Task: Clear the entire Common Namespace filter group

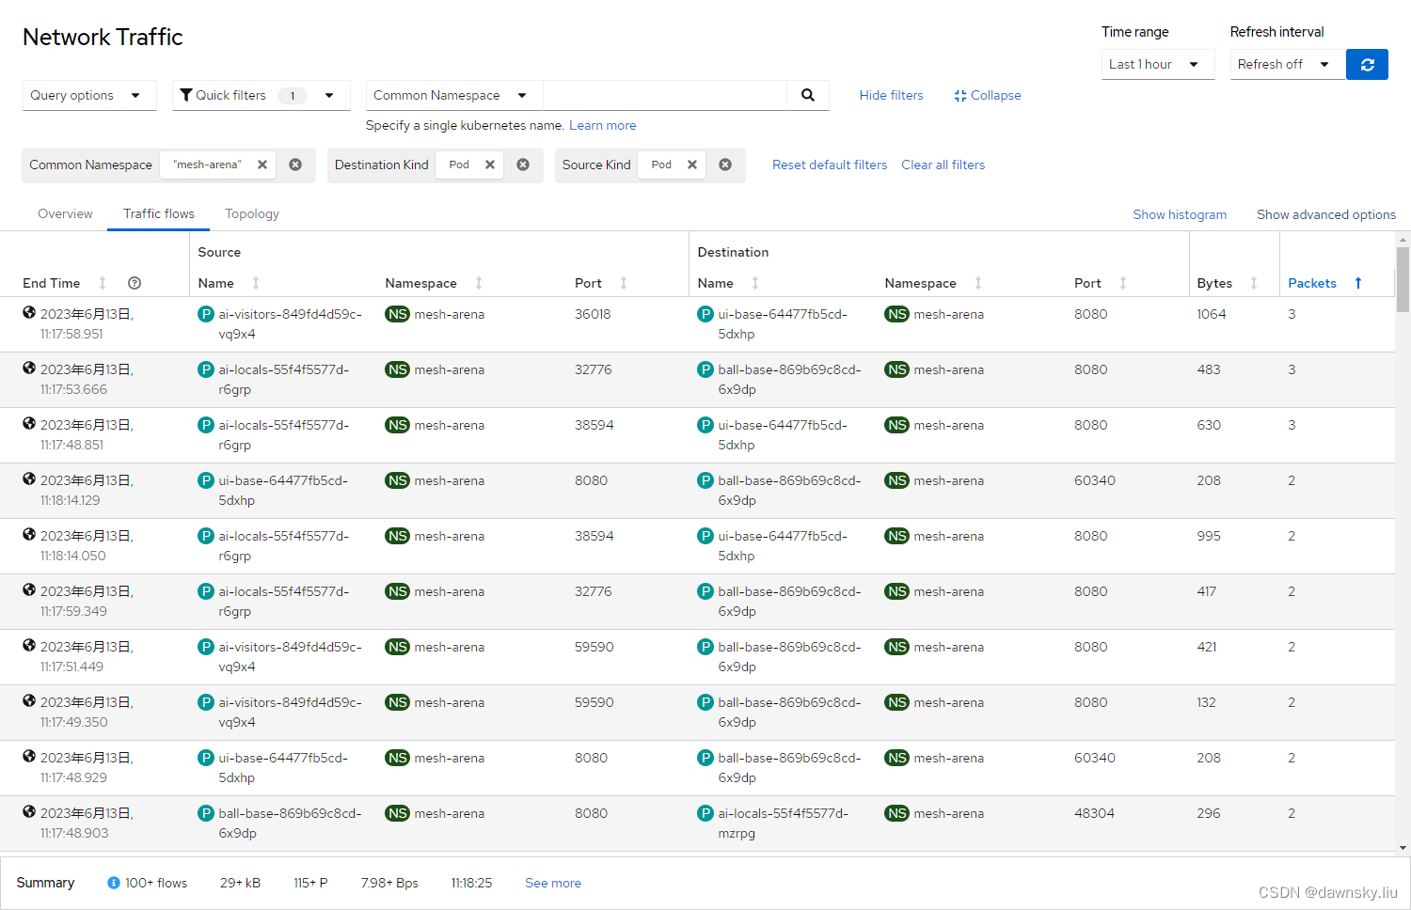Action: click(x=295, y=165)
